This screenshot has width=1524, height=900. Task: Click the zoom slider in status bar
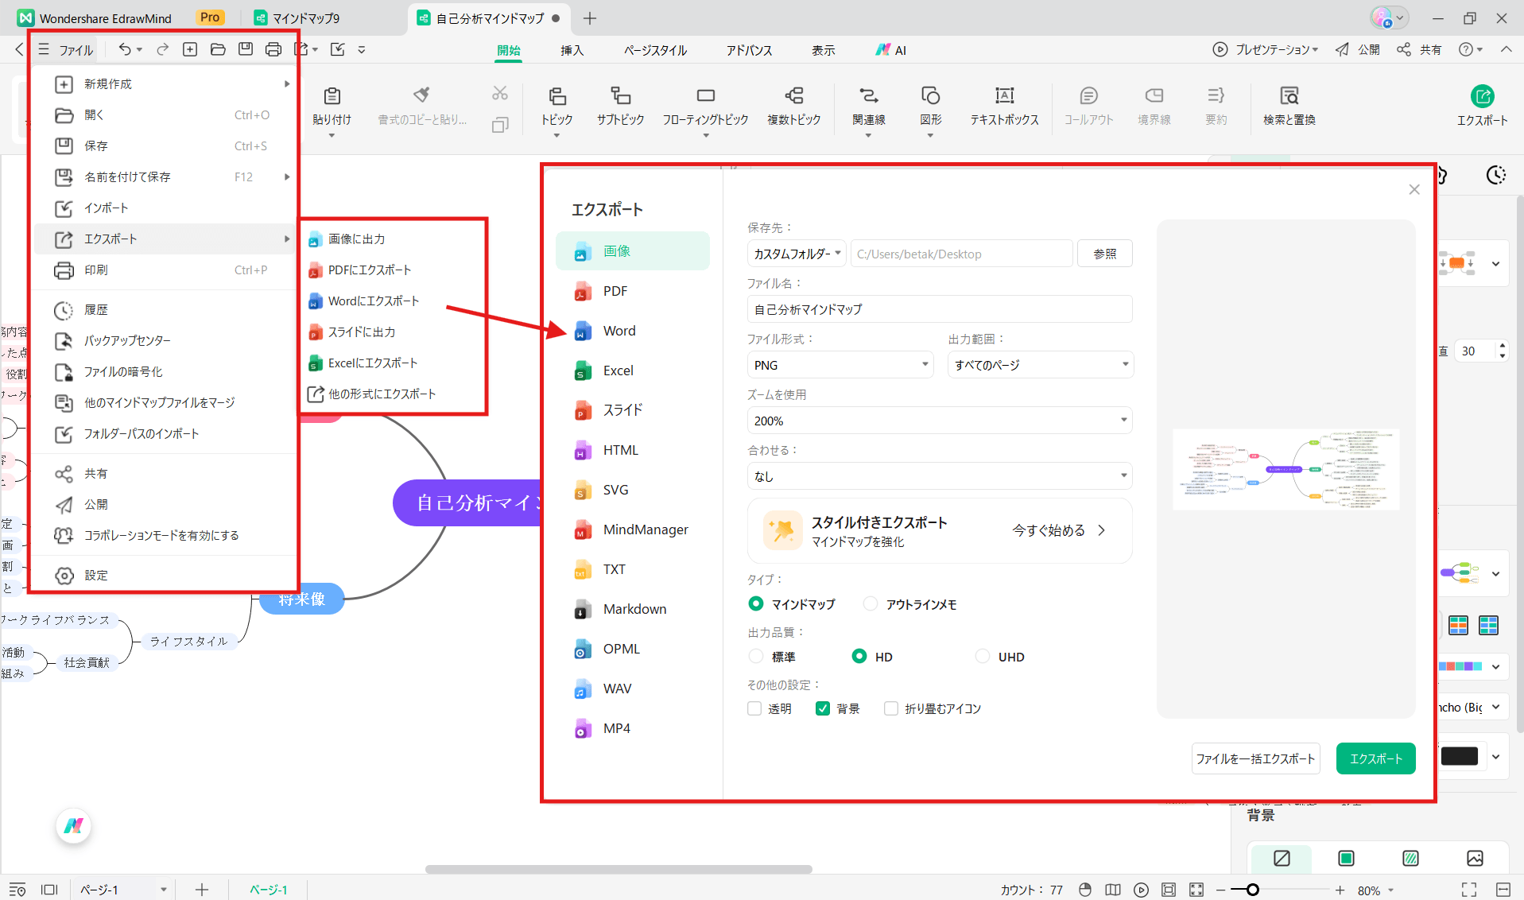point(1279,890)
